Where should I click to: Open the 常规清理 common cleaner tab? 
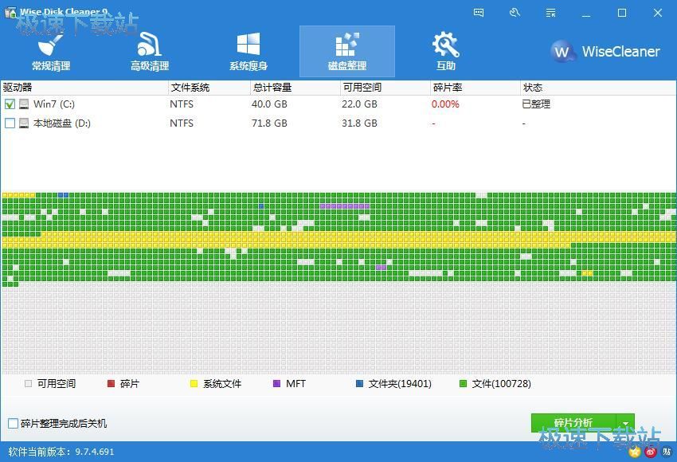(x=51, y=52)
